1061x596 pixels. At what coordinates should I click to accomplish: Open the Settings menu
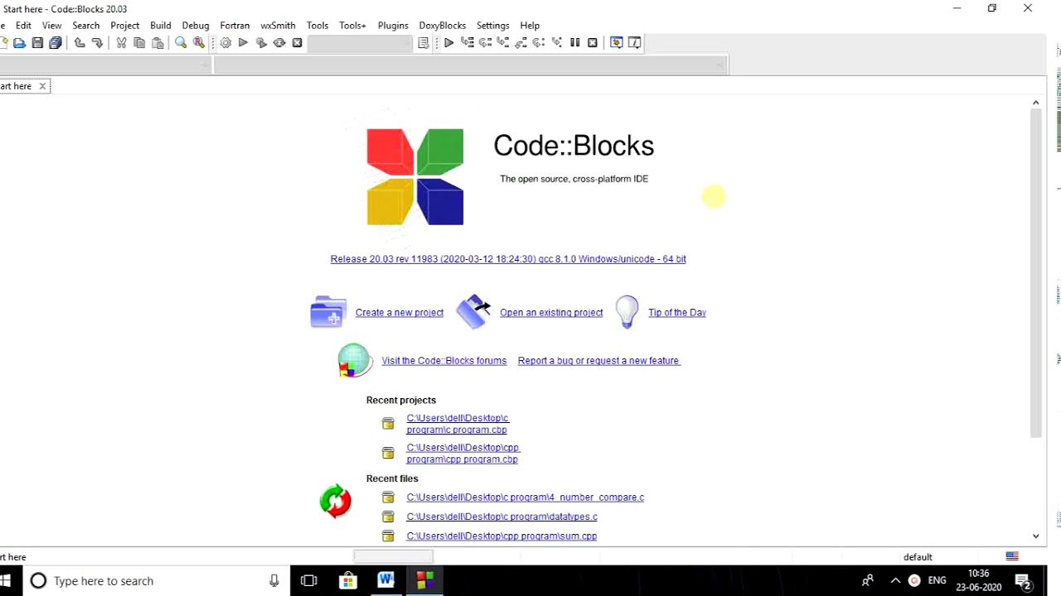pos(493,26)
